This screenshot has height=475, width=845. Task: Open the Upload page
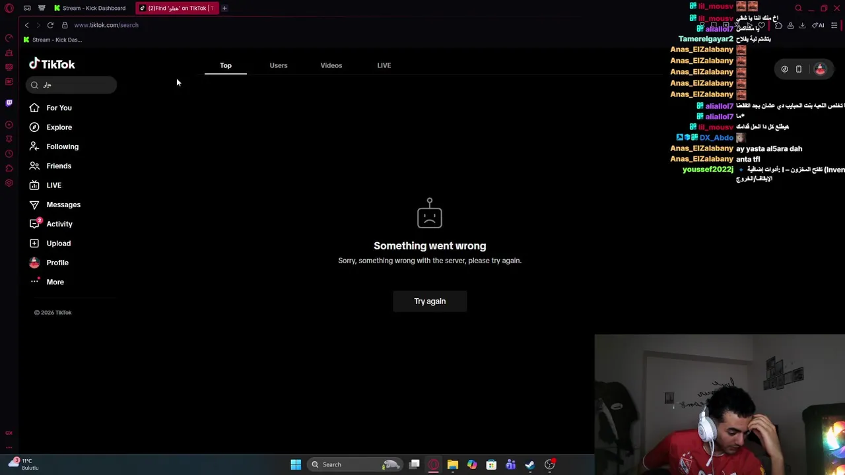50,243
